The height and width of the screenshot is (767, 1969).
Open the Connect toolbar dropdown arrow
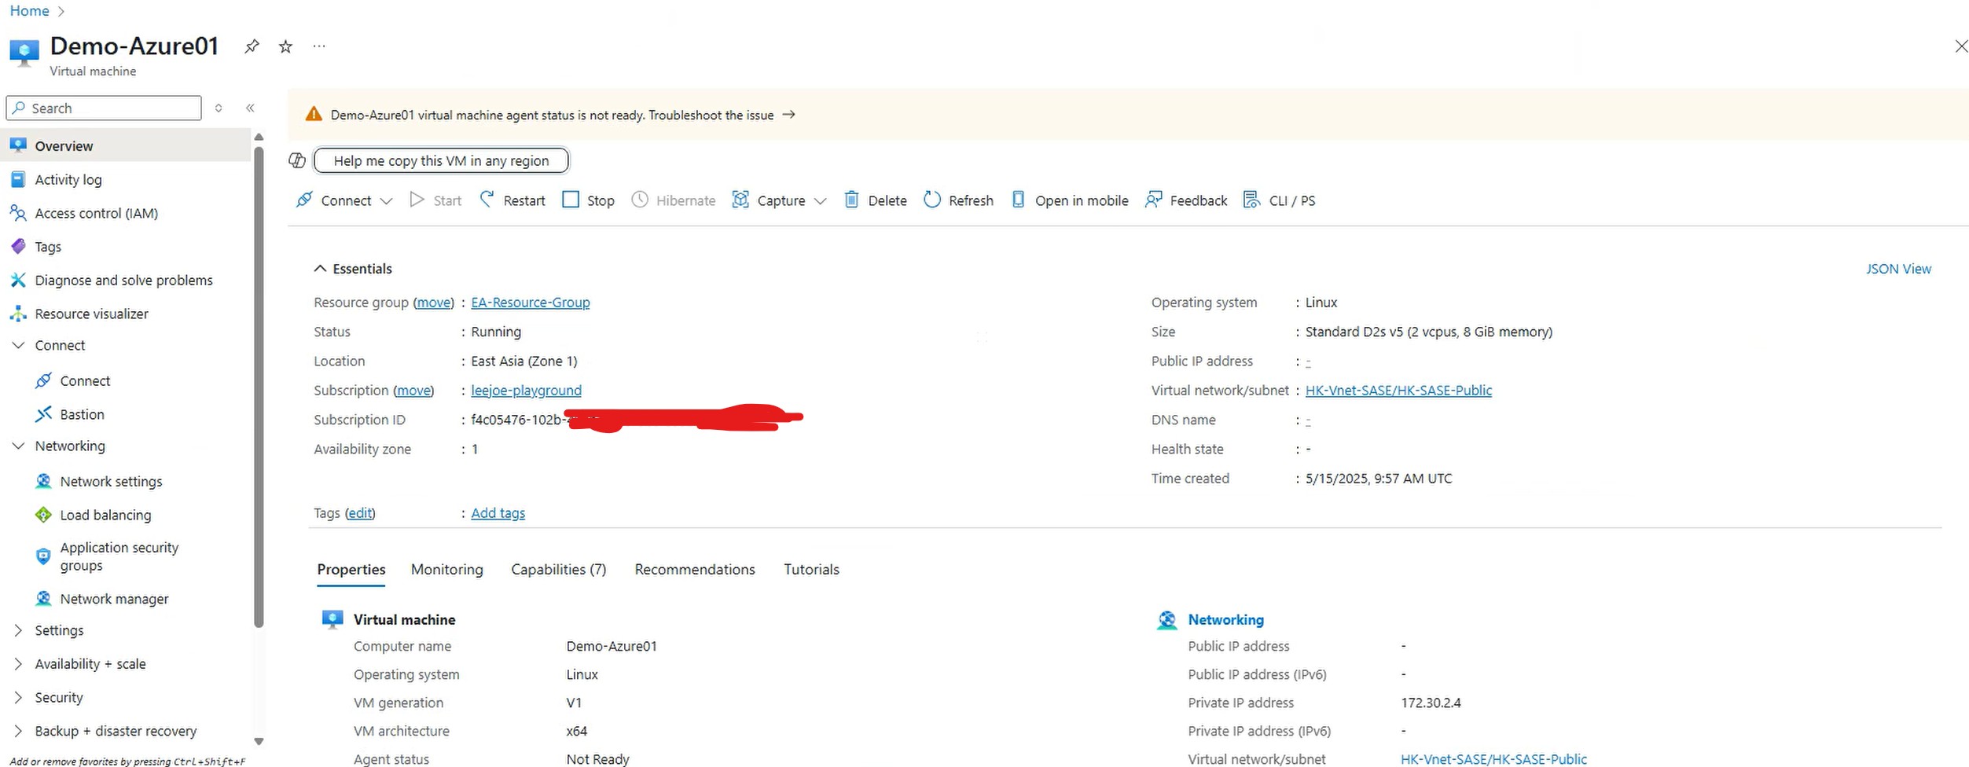386,201
